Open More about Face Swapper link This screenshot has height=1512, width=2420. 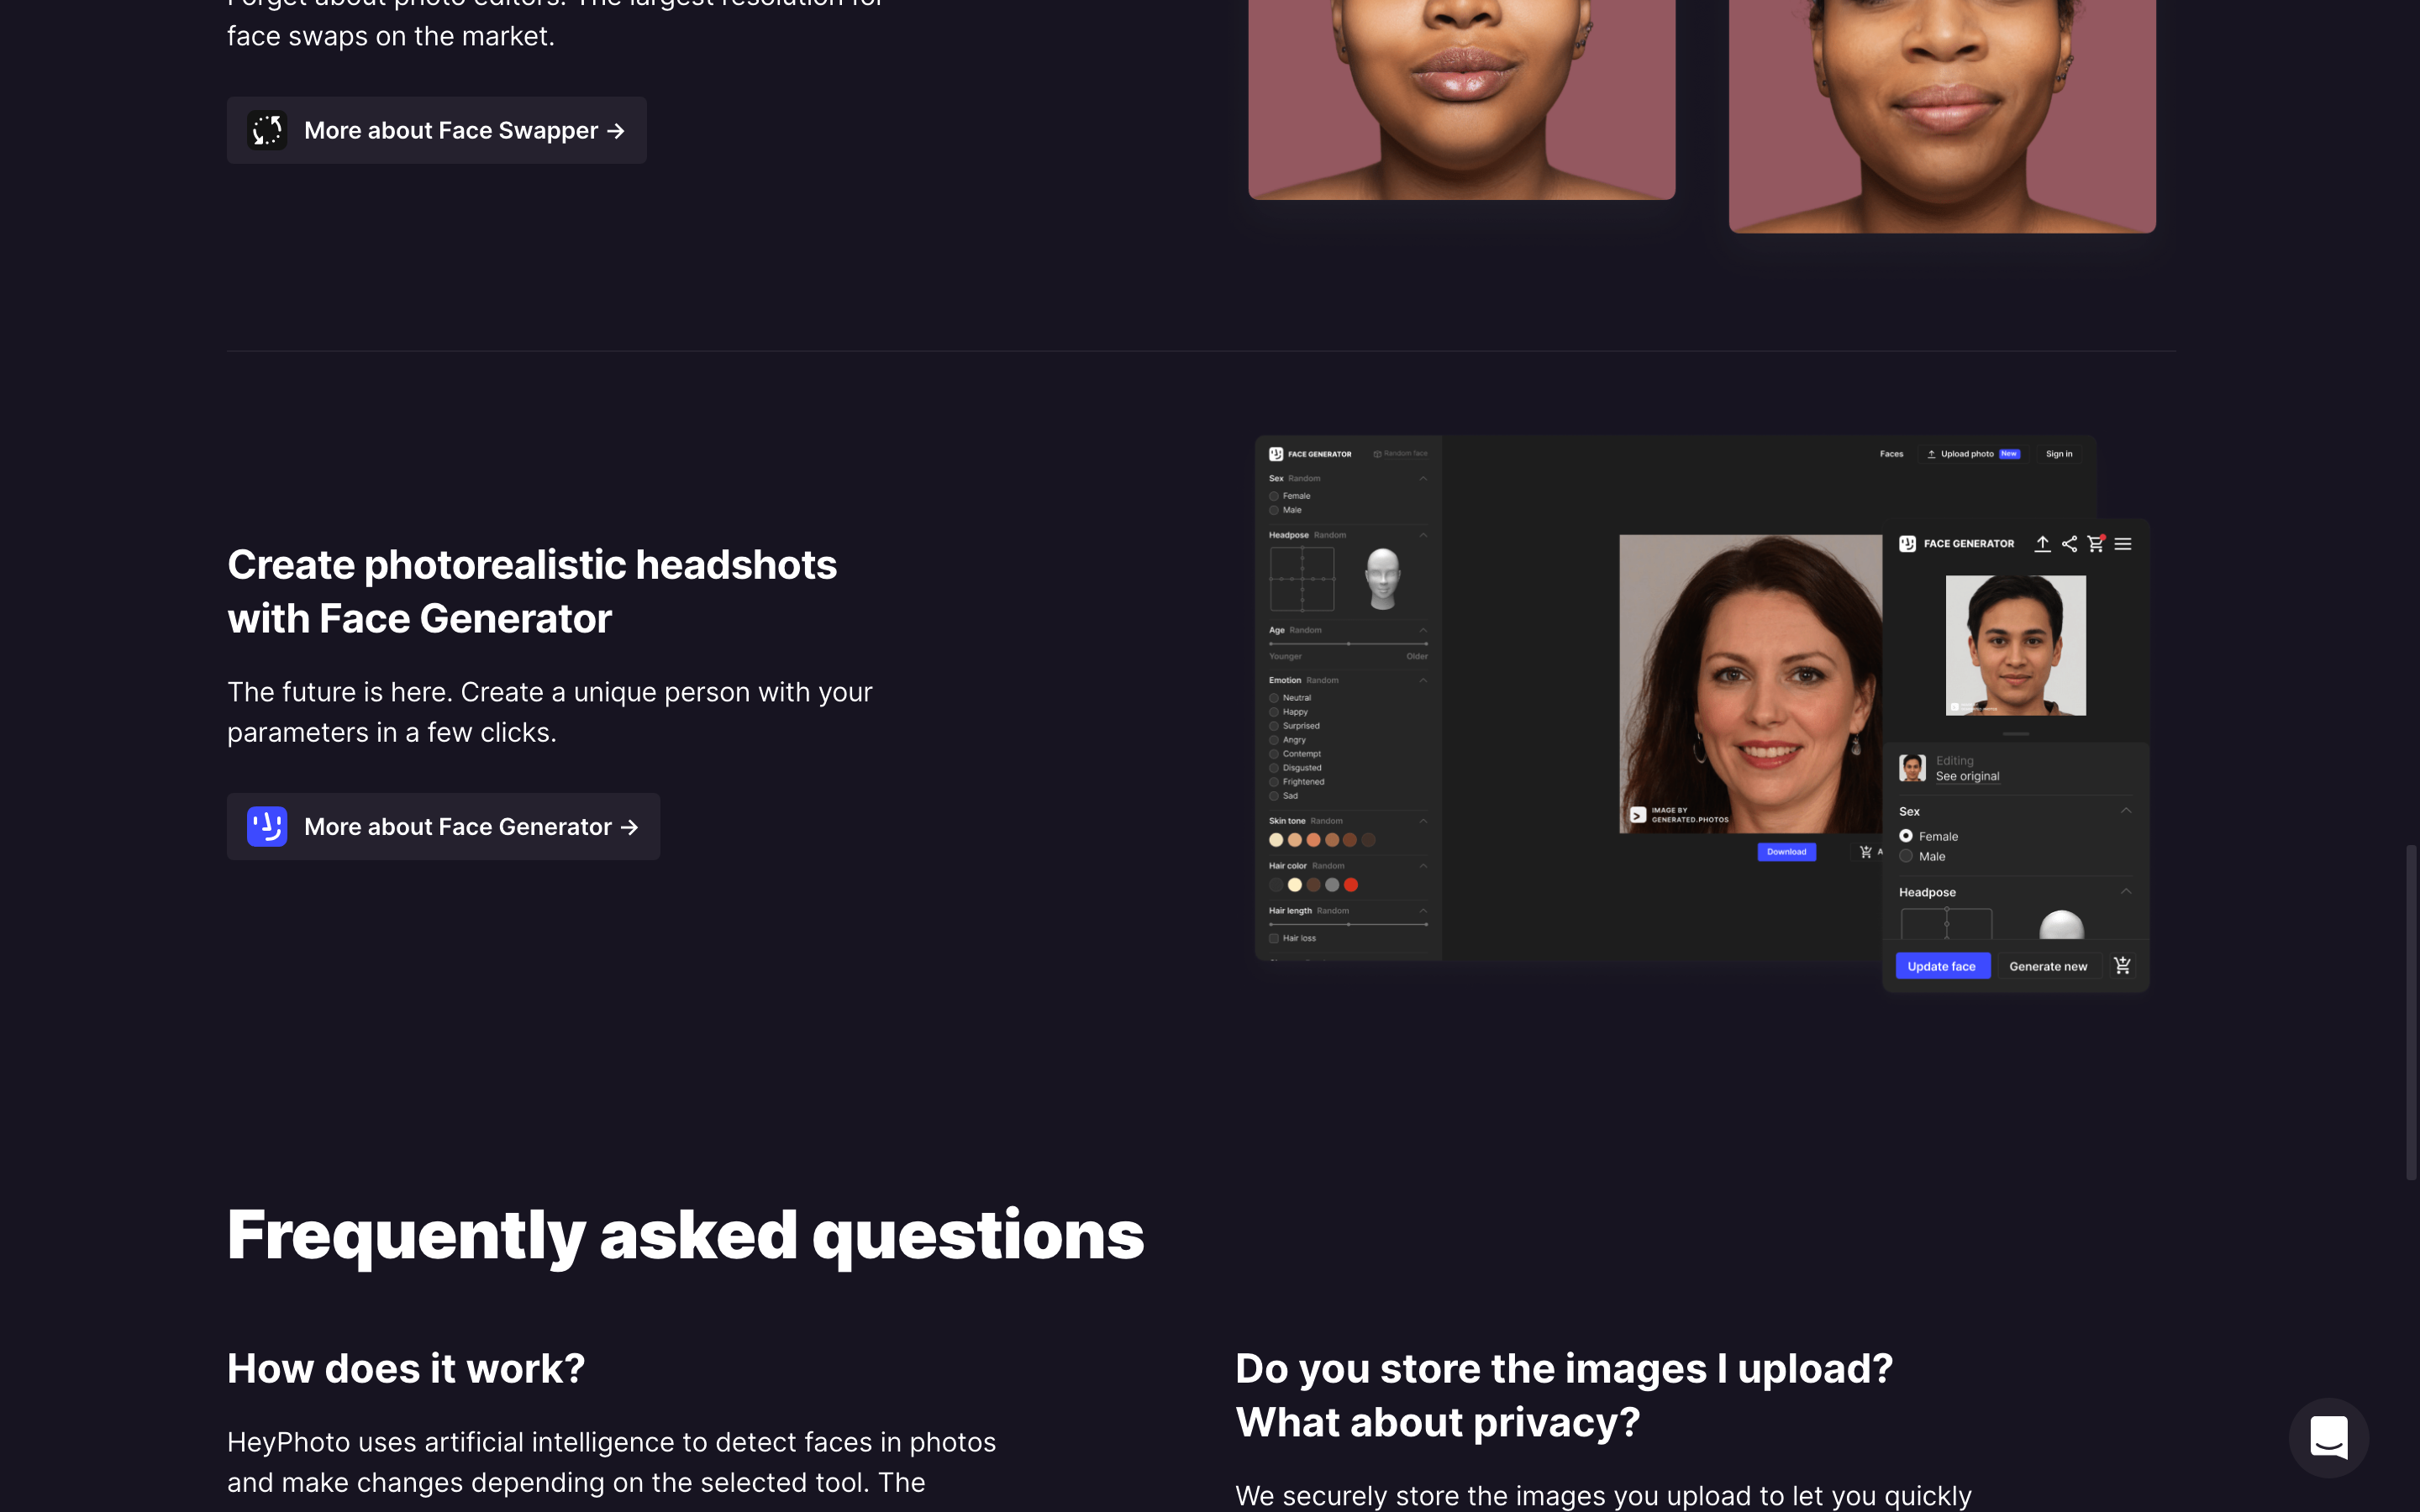tap(436, 130)
